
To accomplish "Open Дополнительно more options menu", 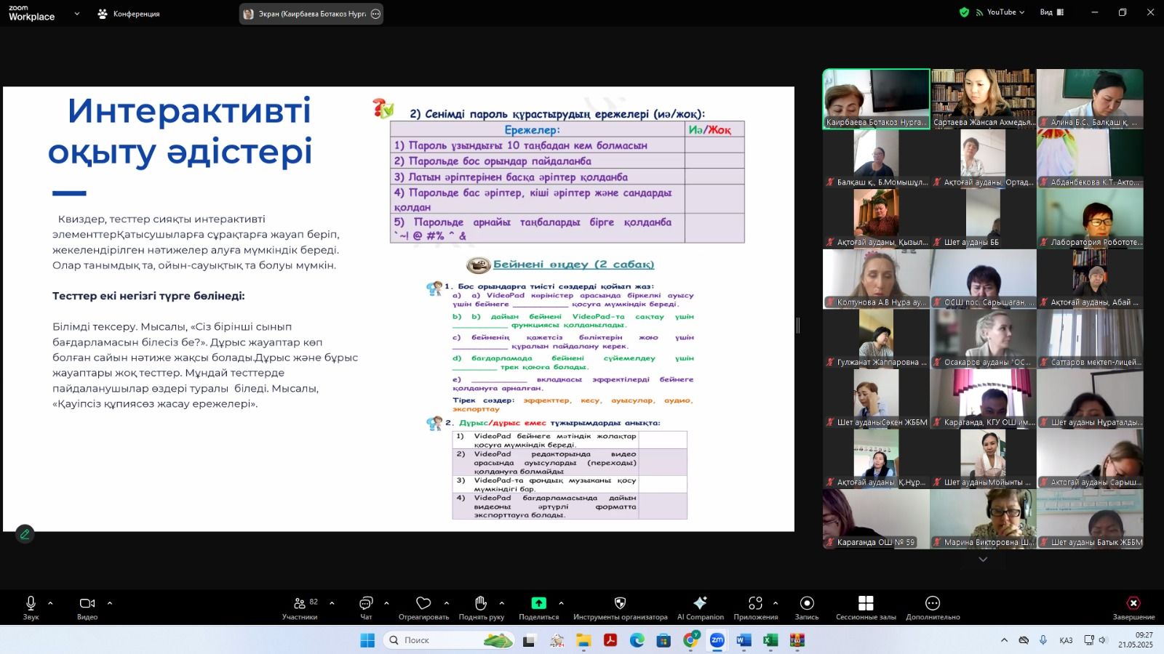I will pyautogui.click(x=933, y=604).
